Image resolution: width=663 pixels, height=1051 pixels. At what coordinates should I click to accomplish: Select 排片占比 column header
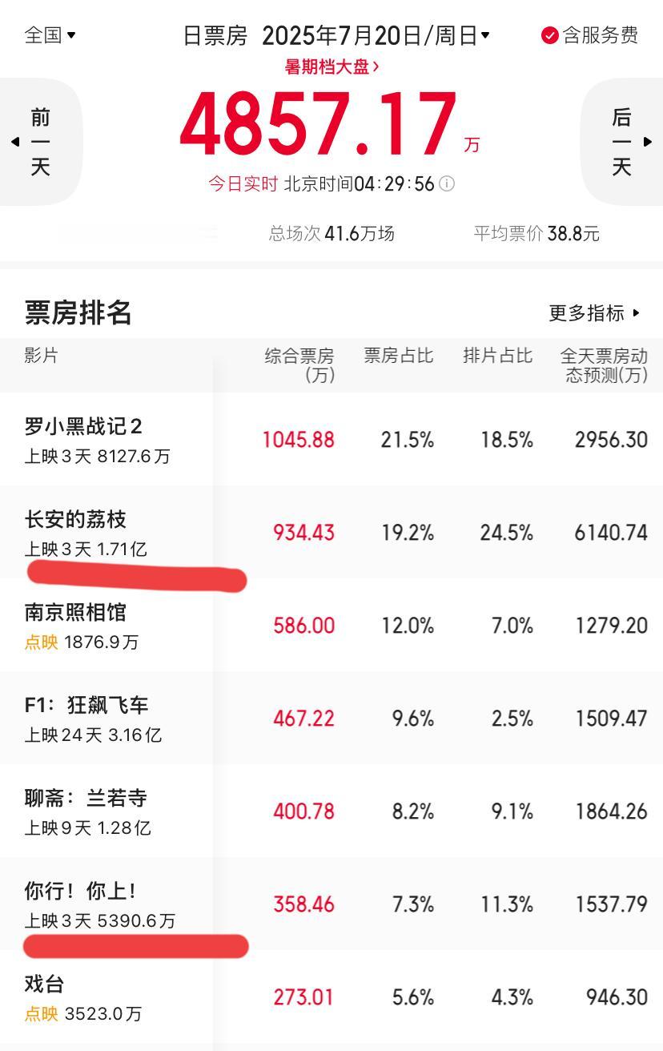497,356
